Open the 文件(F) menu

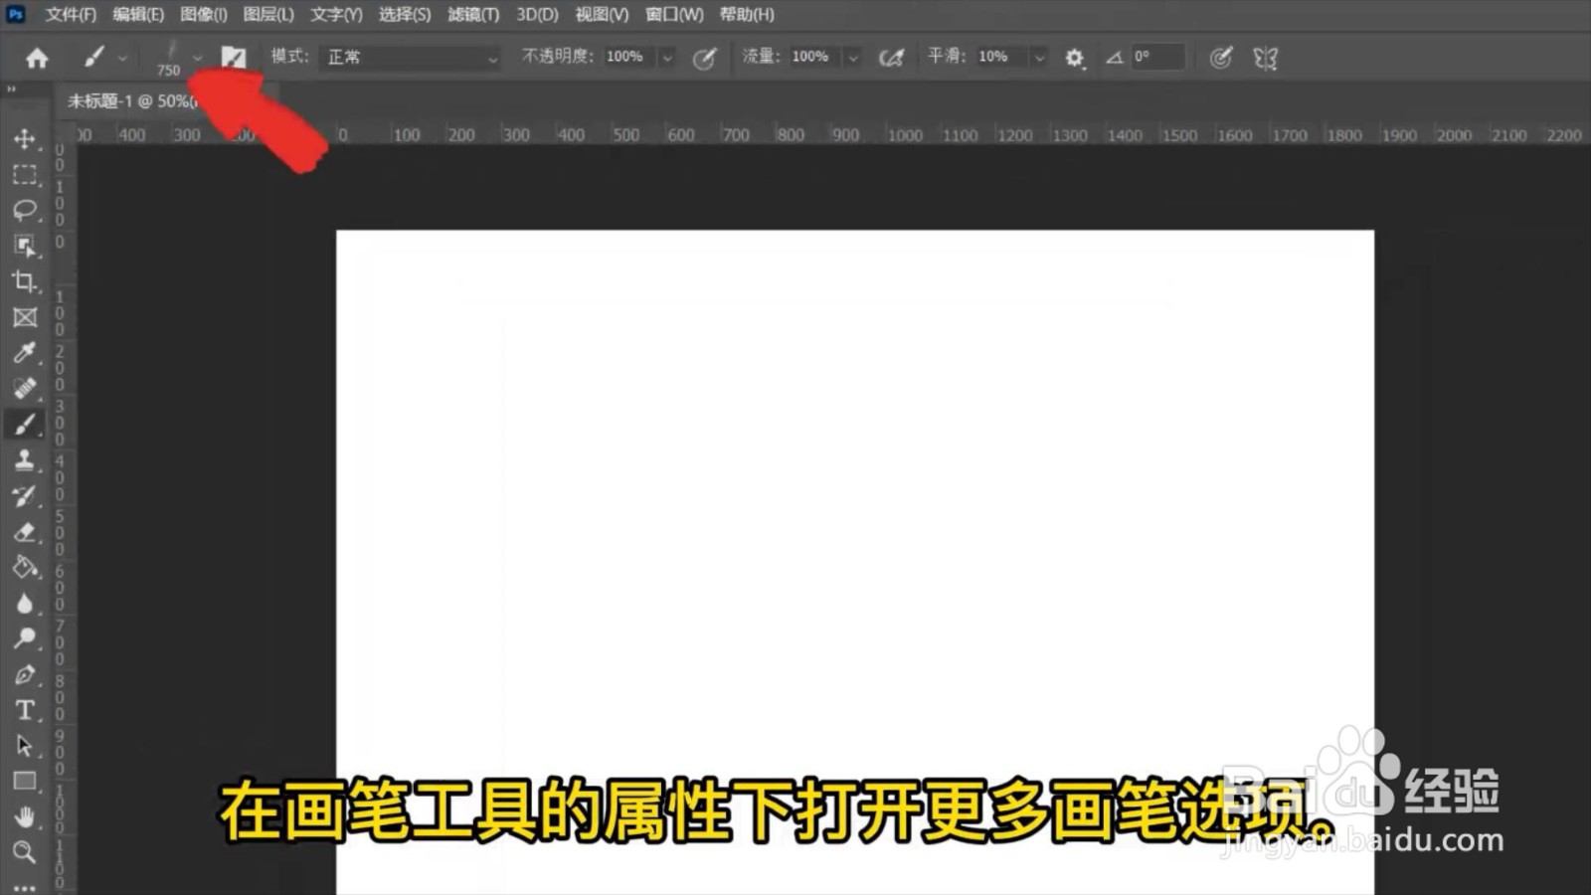(71, 14)
